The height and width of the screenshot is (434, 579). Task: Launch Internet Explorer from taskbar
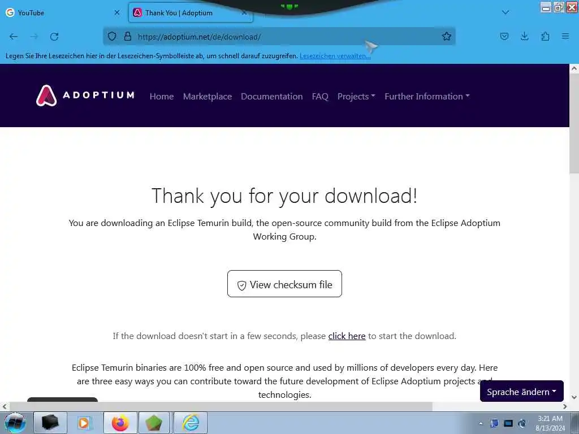point(191,423)
